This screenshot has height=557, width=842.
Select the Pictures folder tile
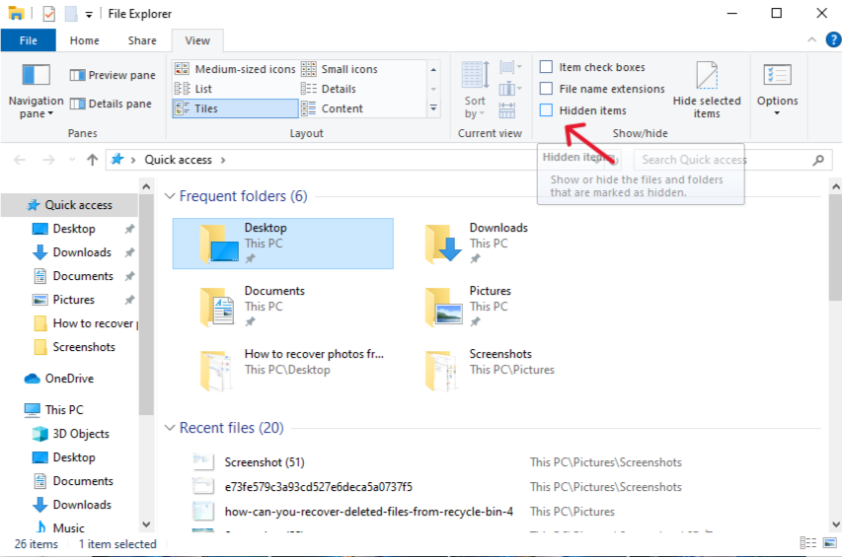tap(507, 307)
